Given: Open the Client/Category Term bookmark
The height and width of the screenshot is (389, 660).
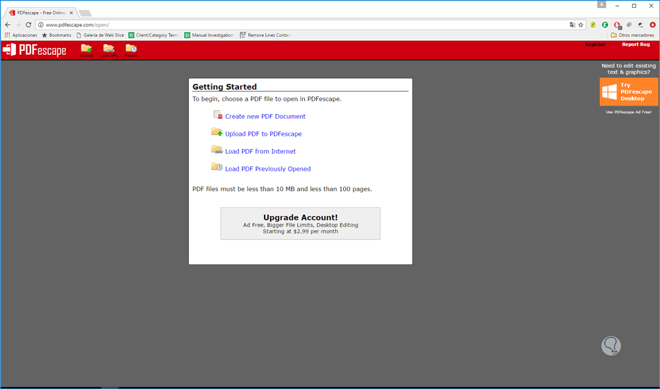Looking at the screenshot, I should 154,36.
